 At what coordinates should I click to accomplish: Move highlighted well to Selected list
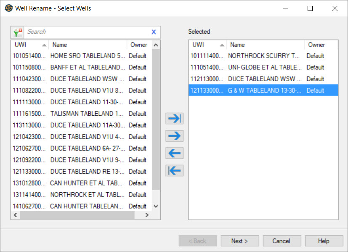pyautogui.click(x=174, y=136)
